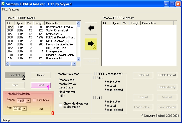Close the Siemens EEPROM tool window
Image resolution: width=182 pixels, height=123 pixels.
point(178,4)
